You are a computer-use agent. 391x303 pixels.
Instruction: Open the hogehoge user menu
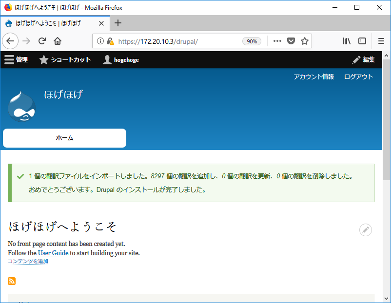tap(121, 60)
